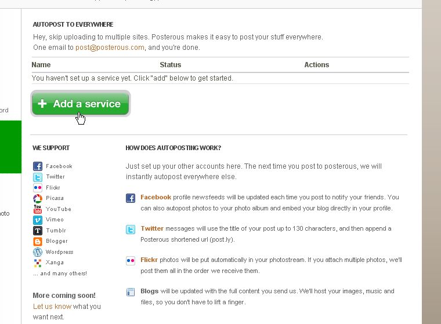The height and width of the screenshot is (324, 441).
Task: Click the 'YouTube' label in We Support list
Action: [59, 209]
